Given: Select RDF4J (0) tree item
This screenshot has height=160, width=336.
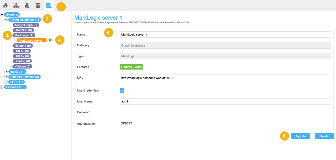Looking at the screenshot, I should (22, 51).
